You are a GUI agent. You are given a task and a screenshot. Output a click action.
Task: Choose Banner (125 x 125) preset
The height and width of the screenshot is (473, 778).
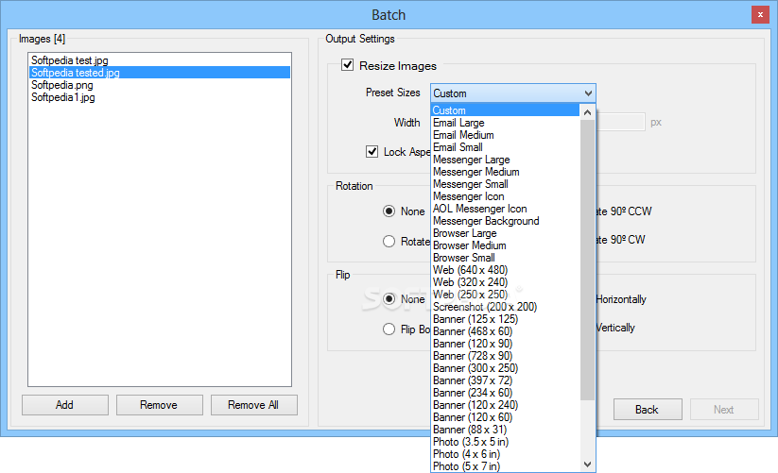tap(505, 319)
